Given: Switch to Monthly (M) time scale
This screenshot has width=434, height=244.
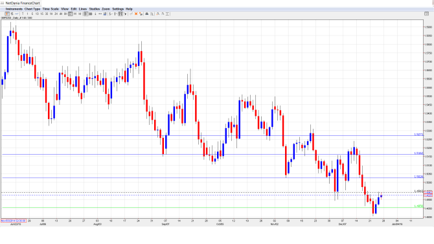Looking at the screenshot, I should click(x=80, y=14).
